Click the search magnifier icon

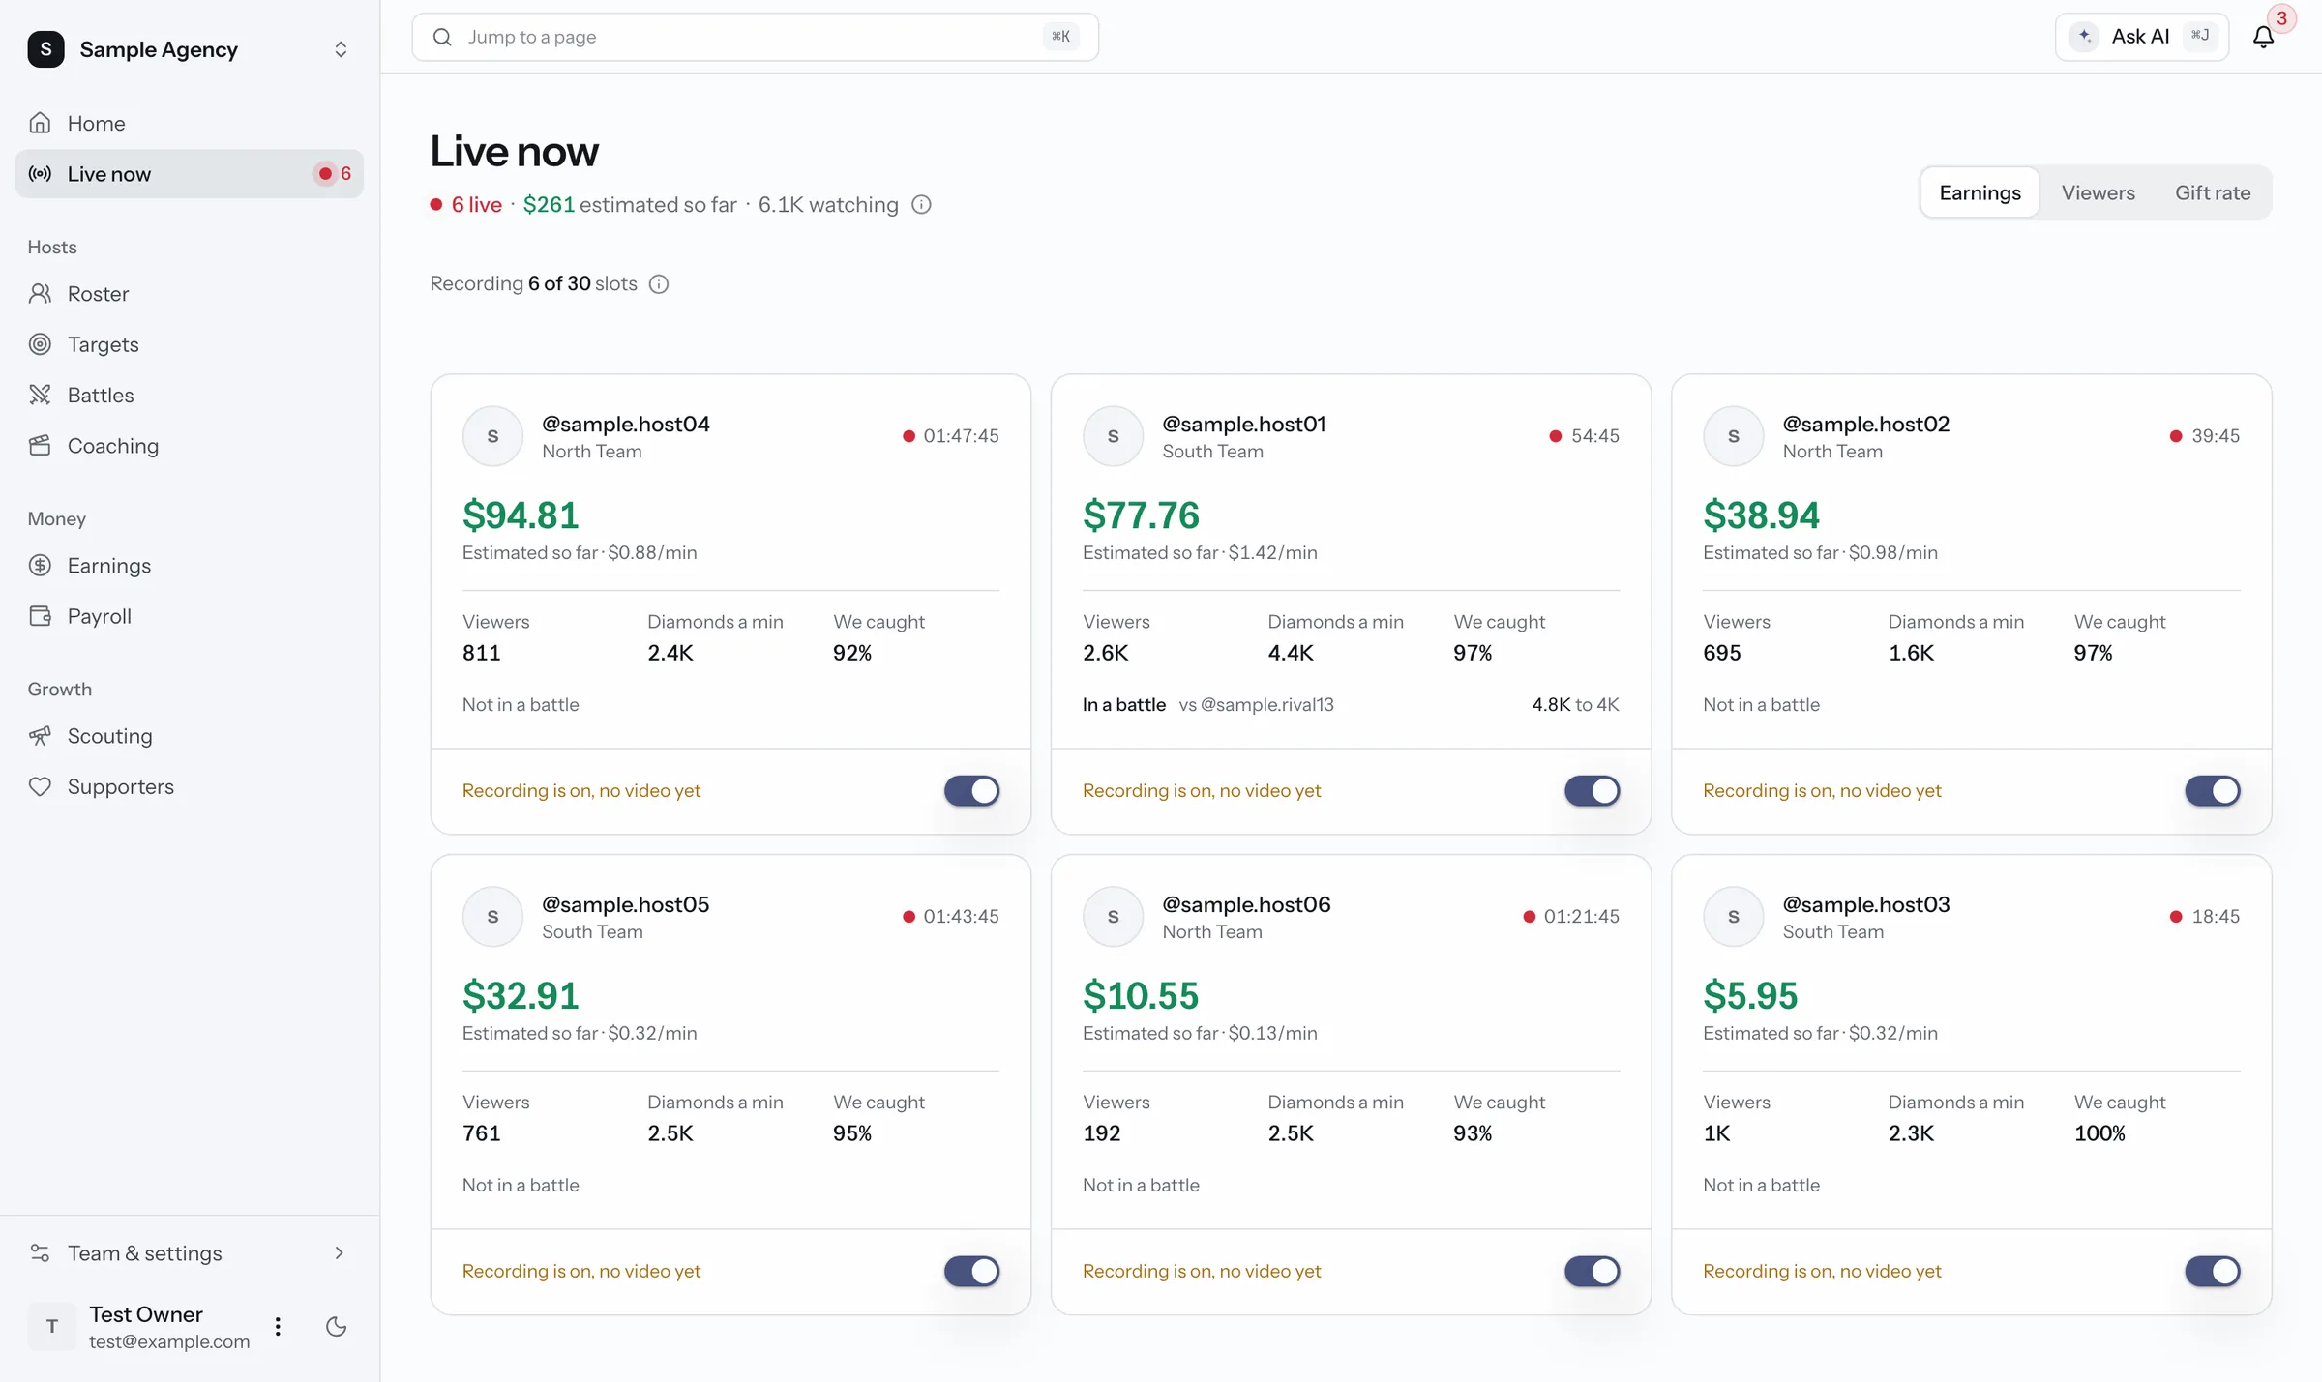pyautogui.click(x=442, y=37)
